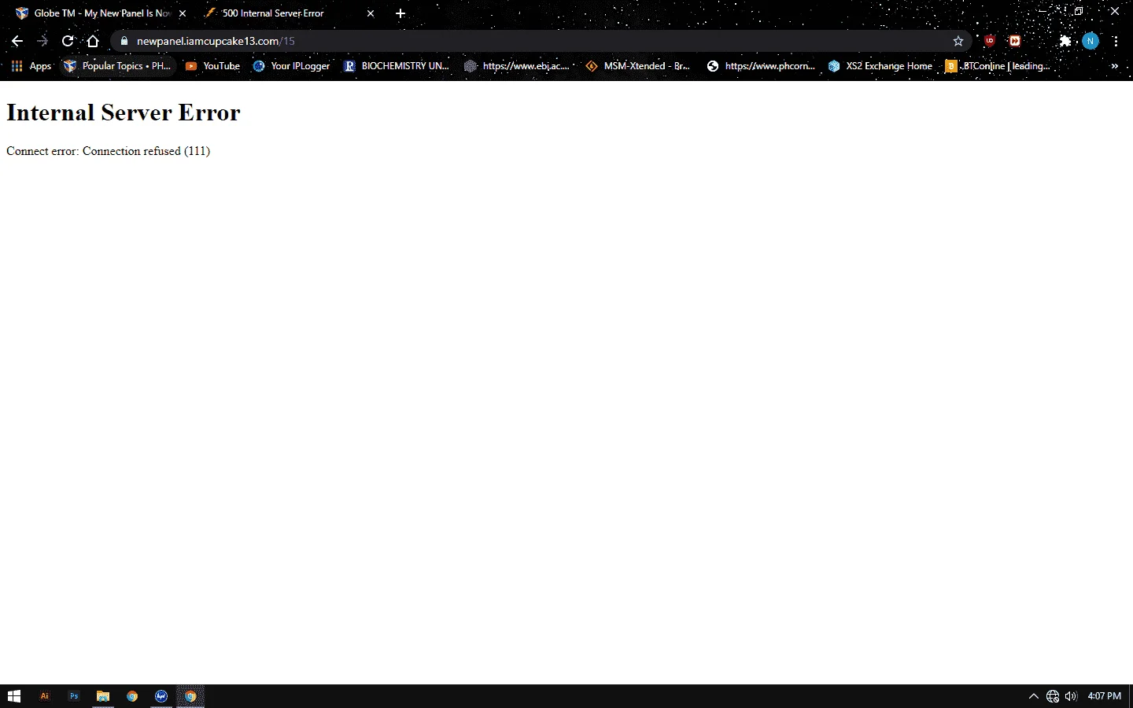1133x708 pixels.
Task: Launch Adobe Illustrator from the taskbar
Action: click(x=44, y=696)
